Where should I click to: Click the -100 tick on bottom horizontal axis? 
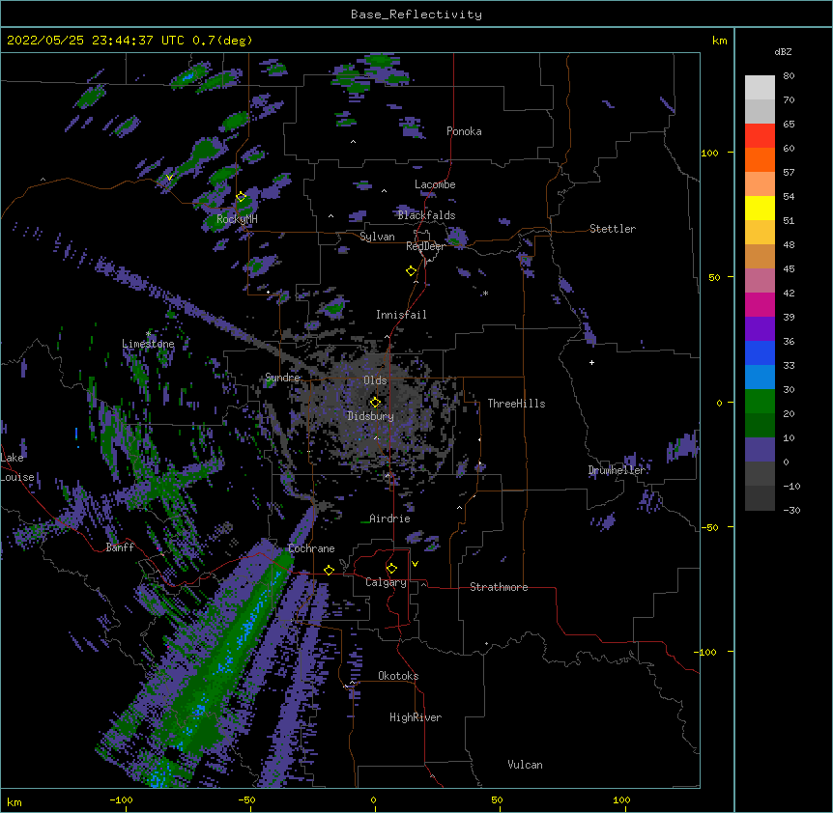pos(121,799)
